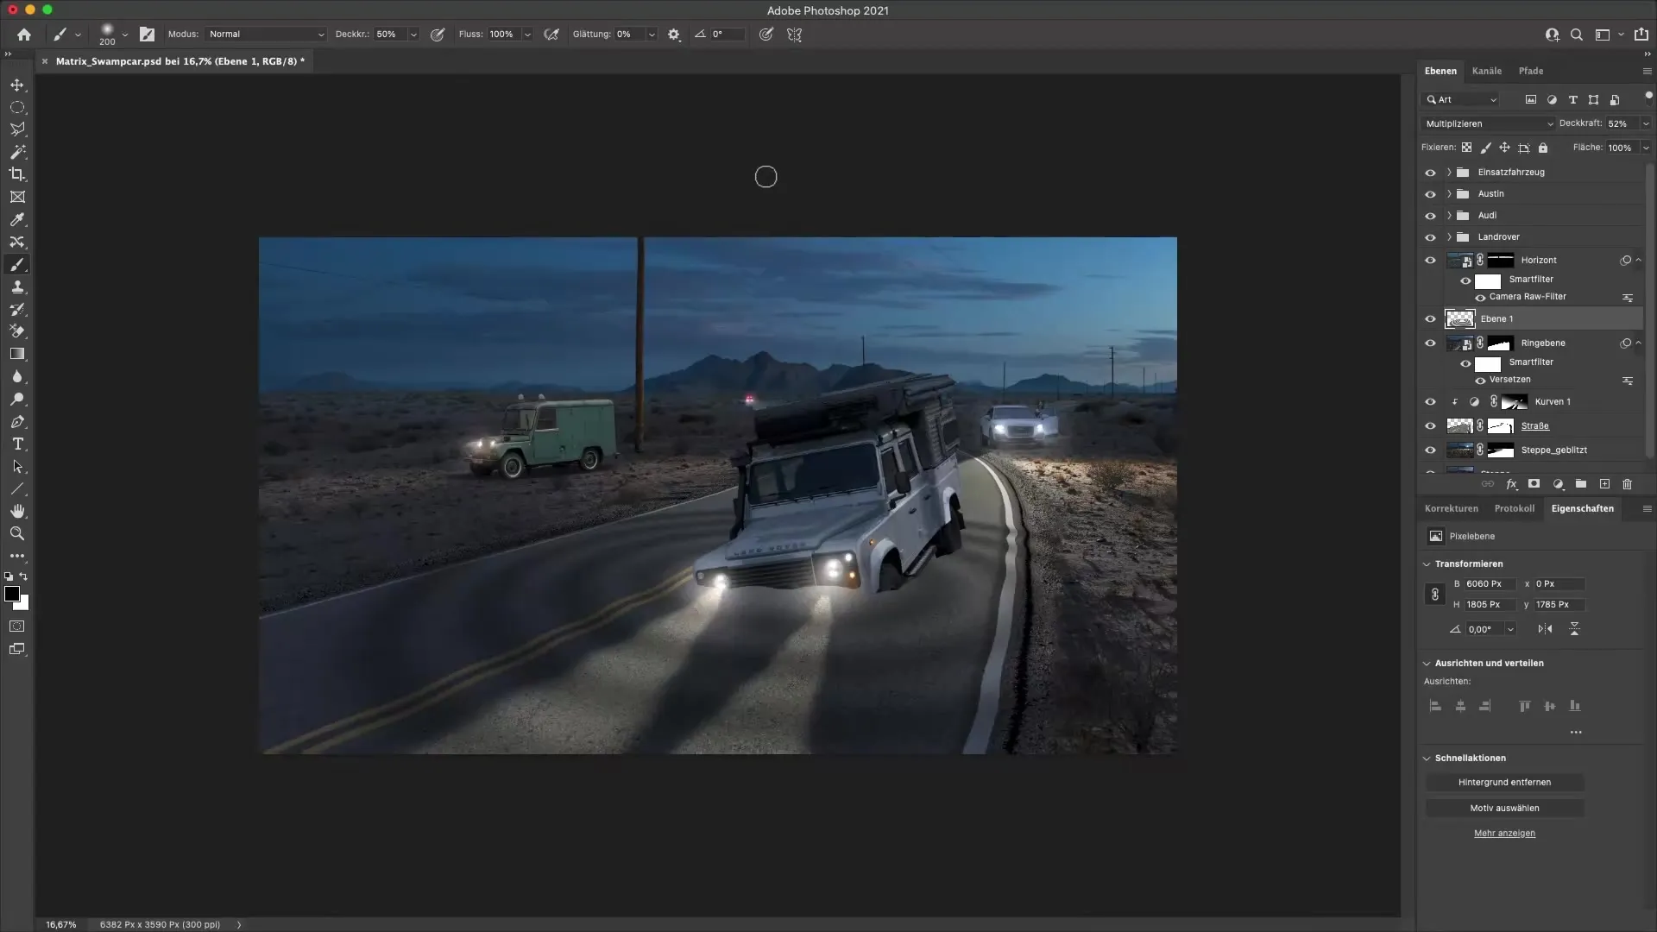Viewport: 1657px width, 932px height.
Task: Open the Protokoll panel tab
Action: [x=1515, y=508]
